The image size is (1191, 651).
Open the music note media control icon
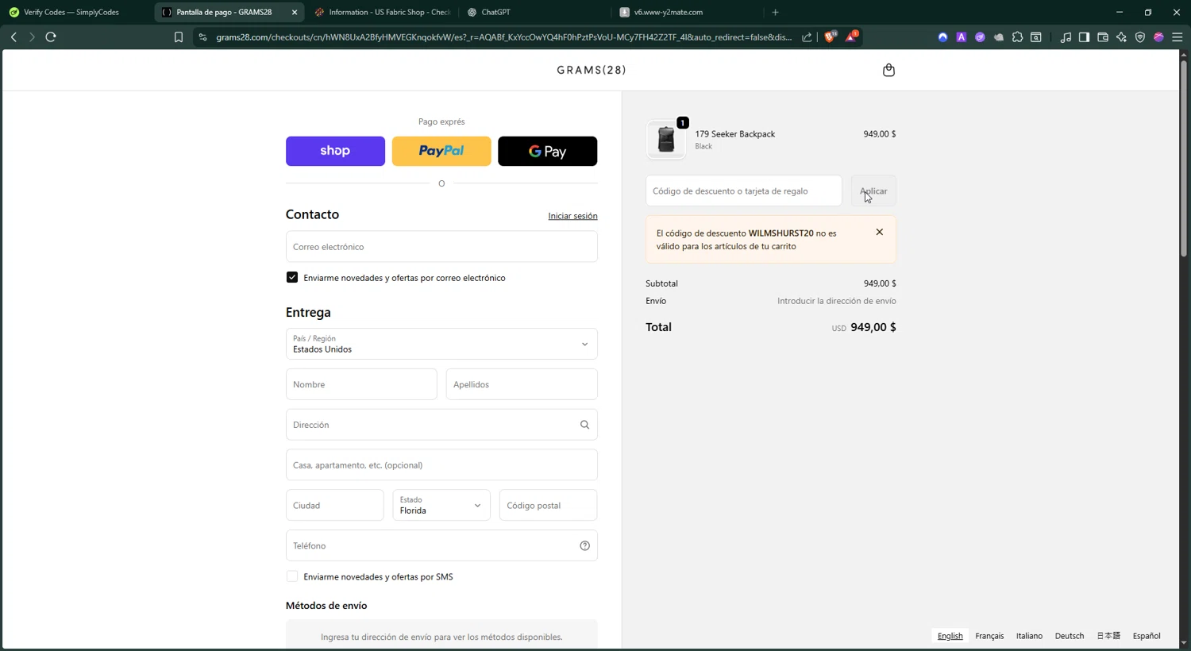coord(1066,37)
